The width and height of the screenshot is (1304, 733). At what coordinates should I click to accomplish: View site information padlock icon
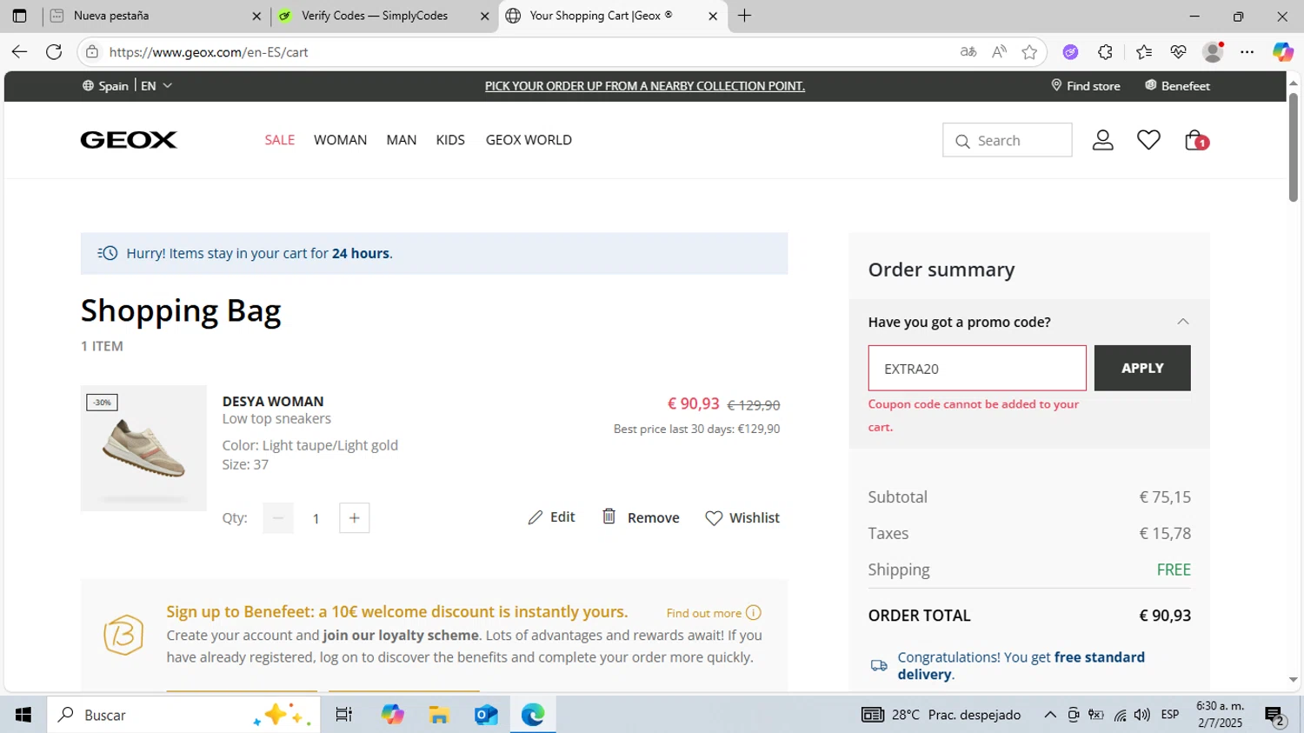click(x=92, y=52)
